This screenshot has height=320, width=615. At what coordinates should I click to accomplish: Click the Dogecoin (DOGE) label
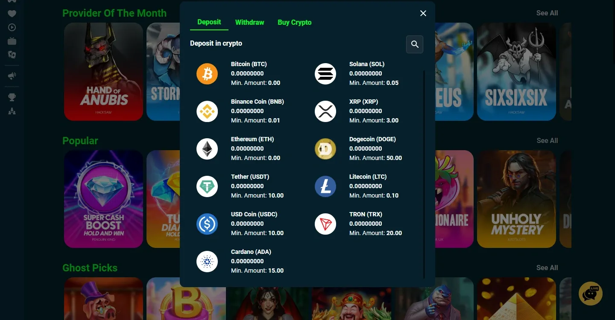pyautogui.click(x=372, y=139)
